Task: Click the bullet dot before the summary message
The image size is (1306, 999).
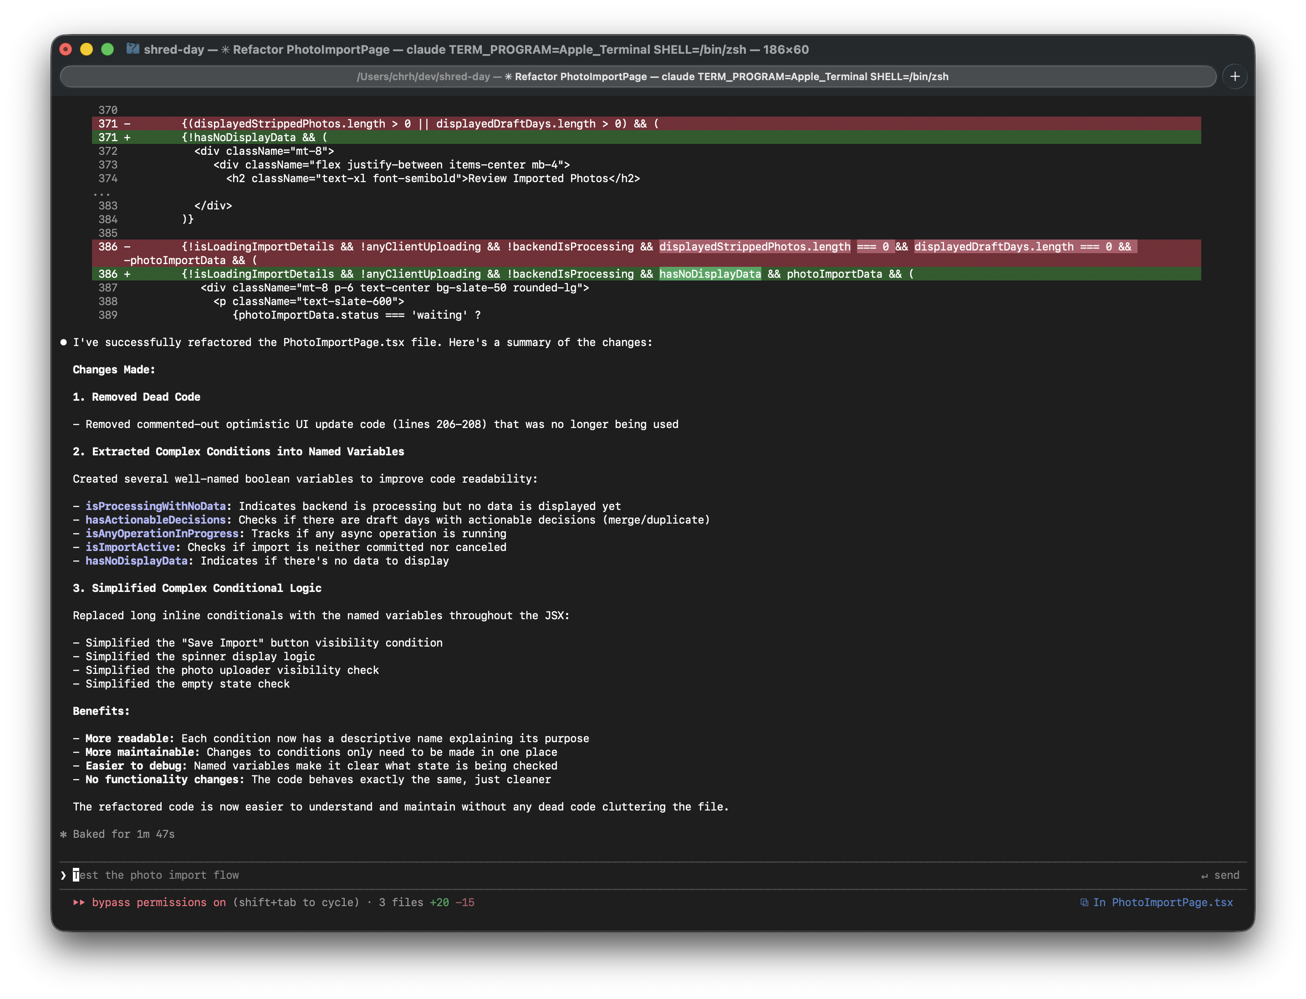Action: [63, 342]
